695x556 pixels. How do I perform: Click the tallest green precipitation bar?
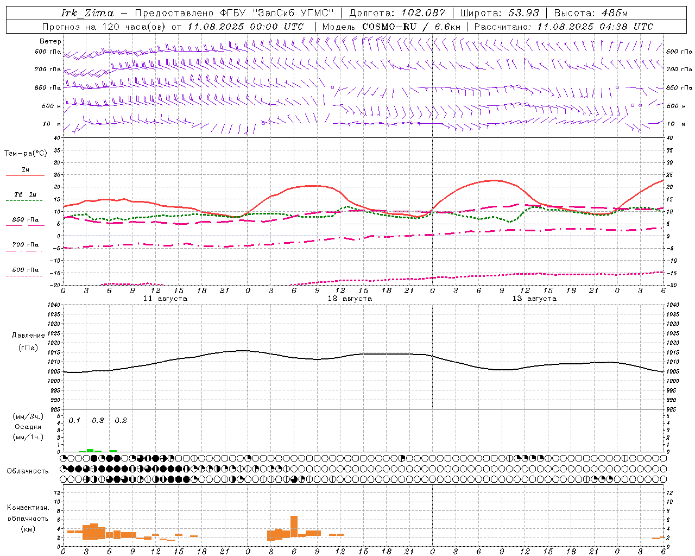pyautogui.click(x=90, y=450)
